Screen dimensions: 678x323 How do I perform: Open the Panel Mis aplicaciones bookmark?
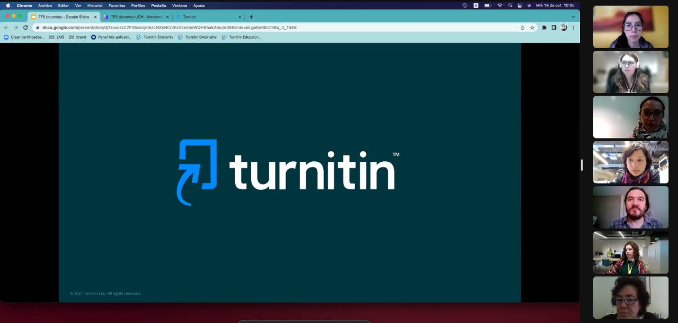[111, 37]
